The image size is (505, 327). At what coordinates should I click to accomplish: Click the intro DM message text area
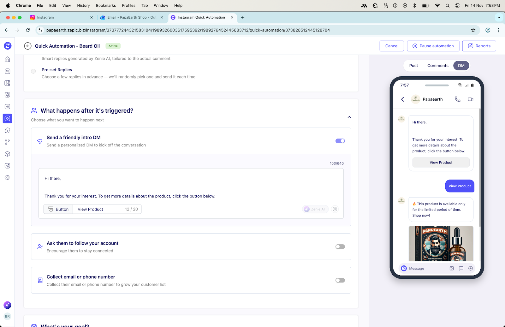191,187
